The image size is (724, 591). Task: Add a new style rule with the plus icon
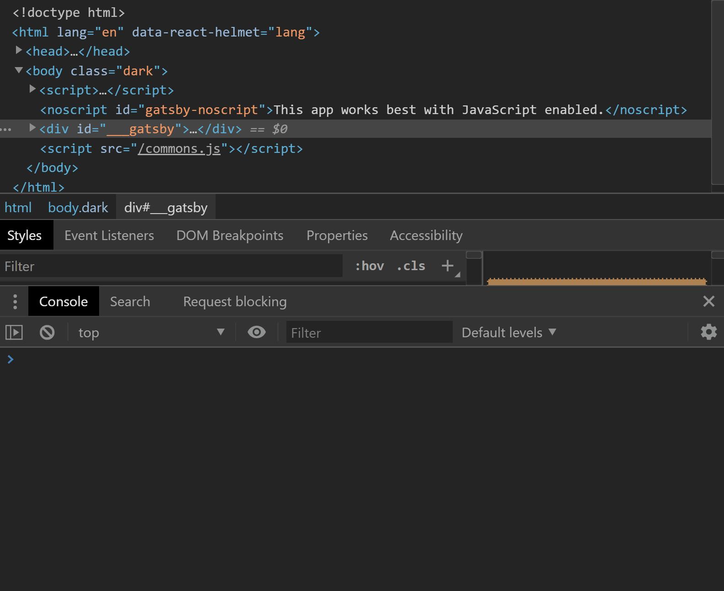pos(448,266)
